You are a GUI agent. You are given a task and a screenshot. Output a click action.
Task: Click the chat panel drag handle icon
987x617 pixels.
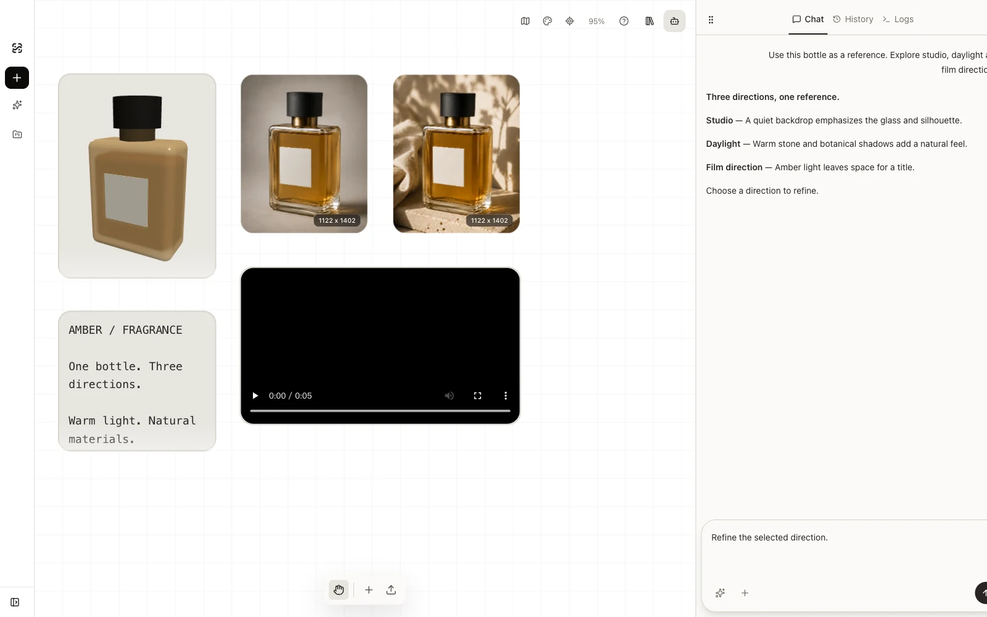(711, 20)
